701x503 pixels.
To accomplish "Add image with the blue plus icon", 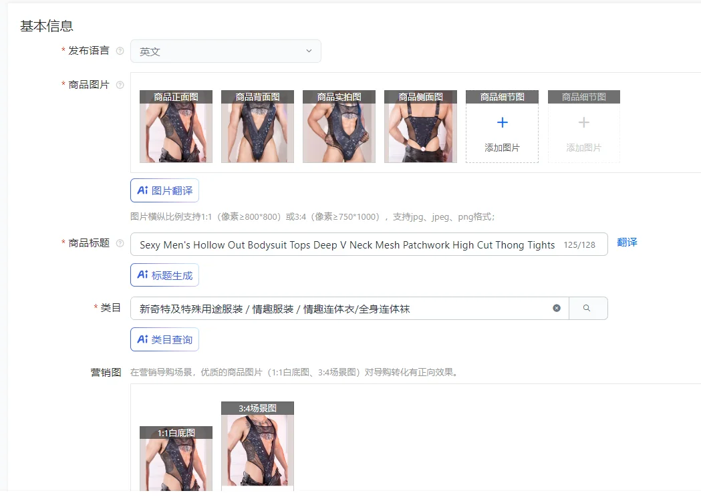I will click(x=502, y=126).
